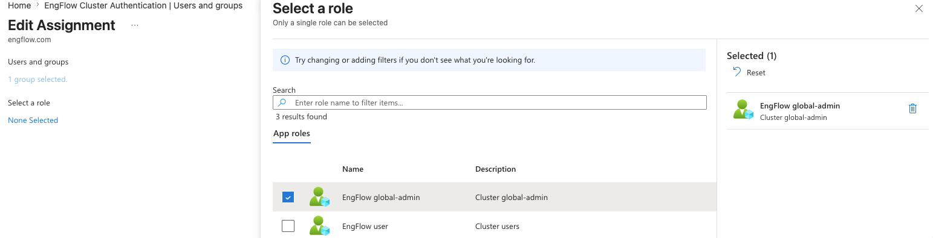The height and width of the screenshot is (238, 933).
Task: Click the 'engflow.com' subtitle text
Action: point(29,40)
